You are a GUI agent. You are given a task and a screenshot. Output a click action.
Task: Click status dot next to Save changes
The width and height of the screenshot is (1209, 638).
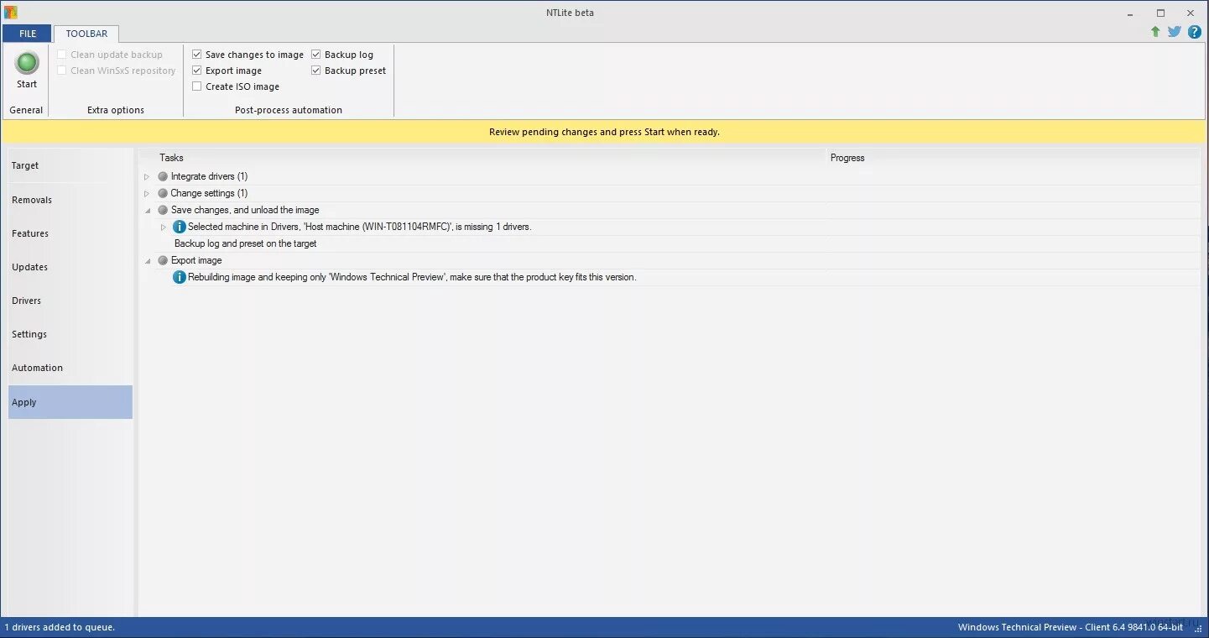click(163, 210)
